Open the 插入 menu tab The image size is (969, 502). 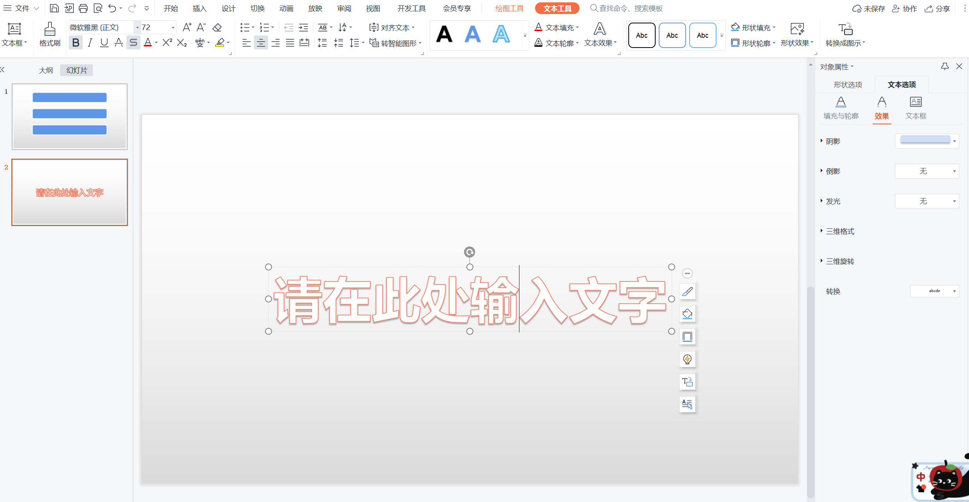199,8
